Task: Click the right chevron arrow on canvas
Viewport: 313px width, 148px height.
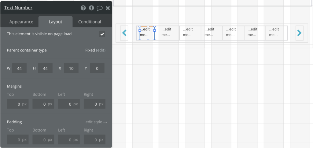Action: pyautogui.click(x=299, y=33)
